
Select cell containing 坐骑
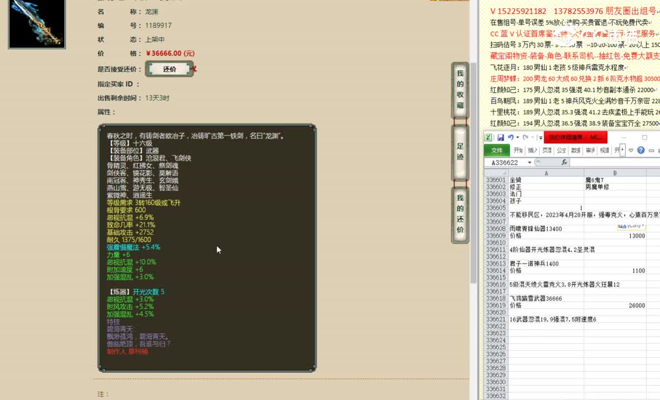pyautogui.click(x=546, y=180)
